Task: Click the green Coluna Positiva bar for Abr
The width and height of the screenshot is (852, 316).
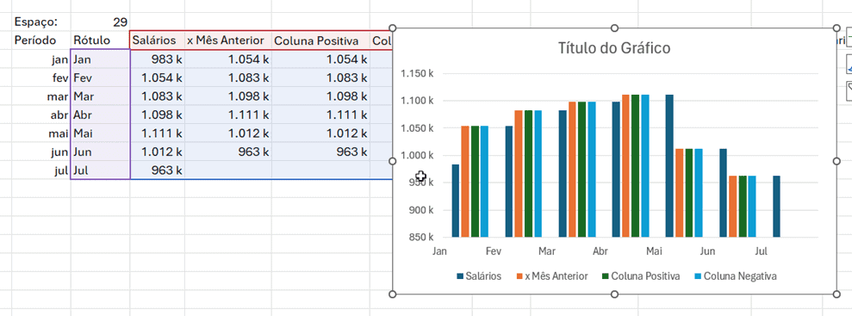Action: pyautogui.click(x=635, y=165)
